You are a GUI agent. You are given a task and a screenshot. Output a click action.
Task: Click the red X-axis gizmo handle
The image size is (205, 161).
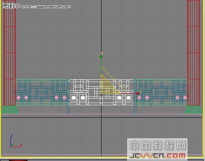coord(138,94)
